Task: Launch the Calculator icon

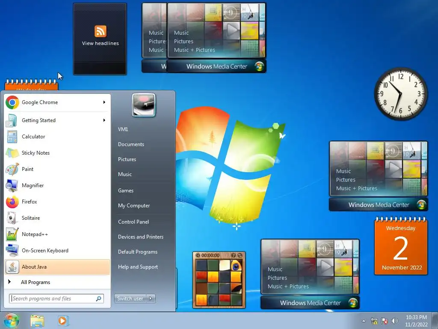Action: pos(12,137)
